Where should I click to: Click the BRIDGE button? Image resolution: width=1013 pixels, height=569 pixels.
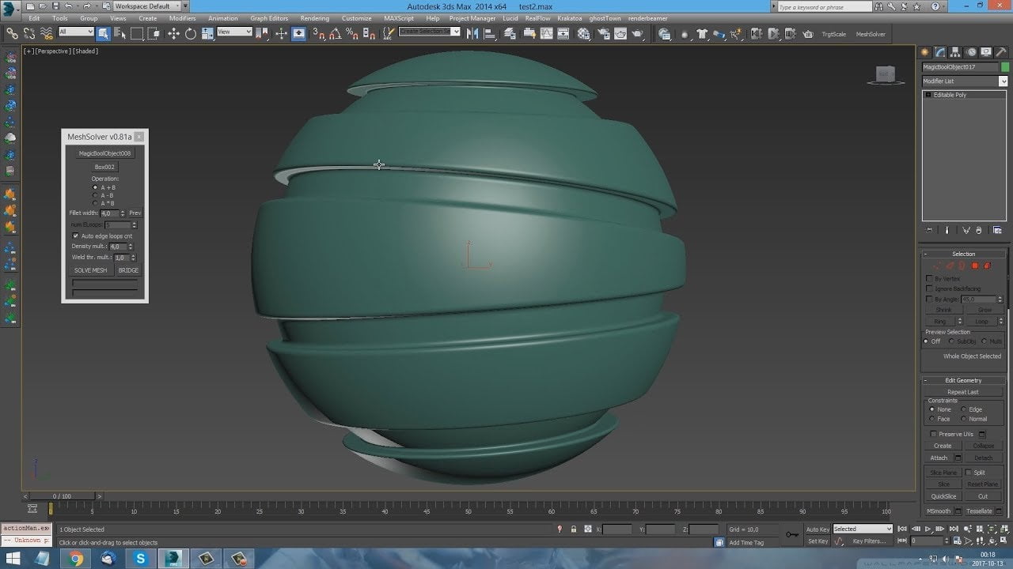[128, 270]
